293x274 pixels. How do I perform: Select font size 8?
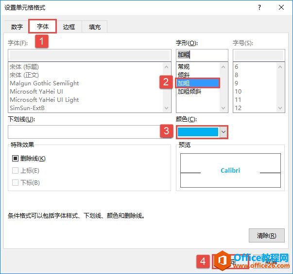click(236, 75)
